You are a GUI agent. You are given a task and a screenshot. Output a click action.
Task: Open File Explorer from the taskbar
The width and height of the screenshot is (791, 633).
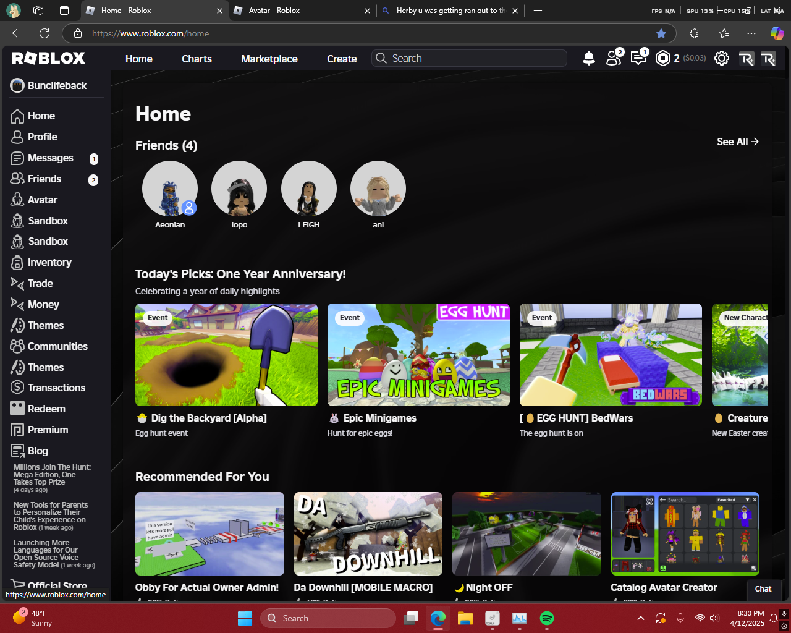click(x=465, y=618)
